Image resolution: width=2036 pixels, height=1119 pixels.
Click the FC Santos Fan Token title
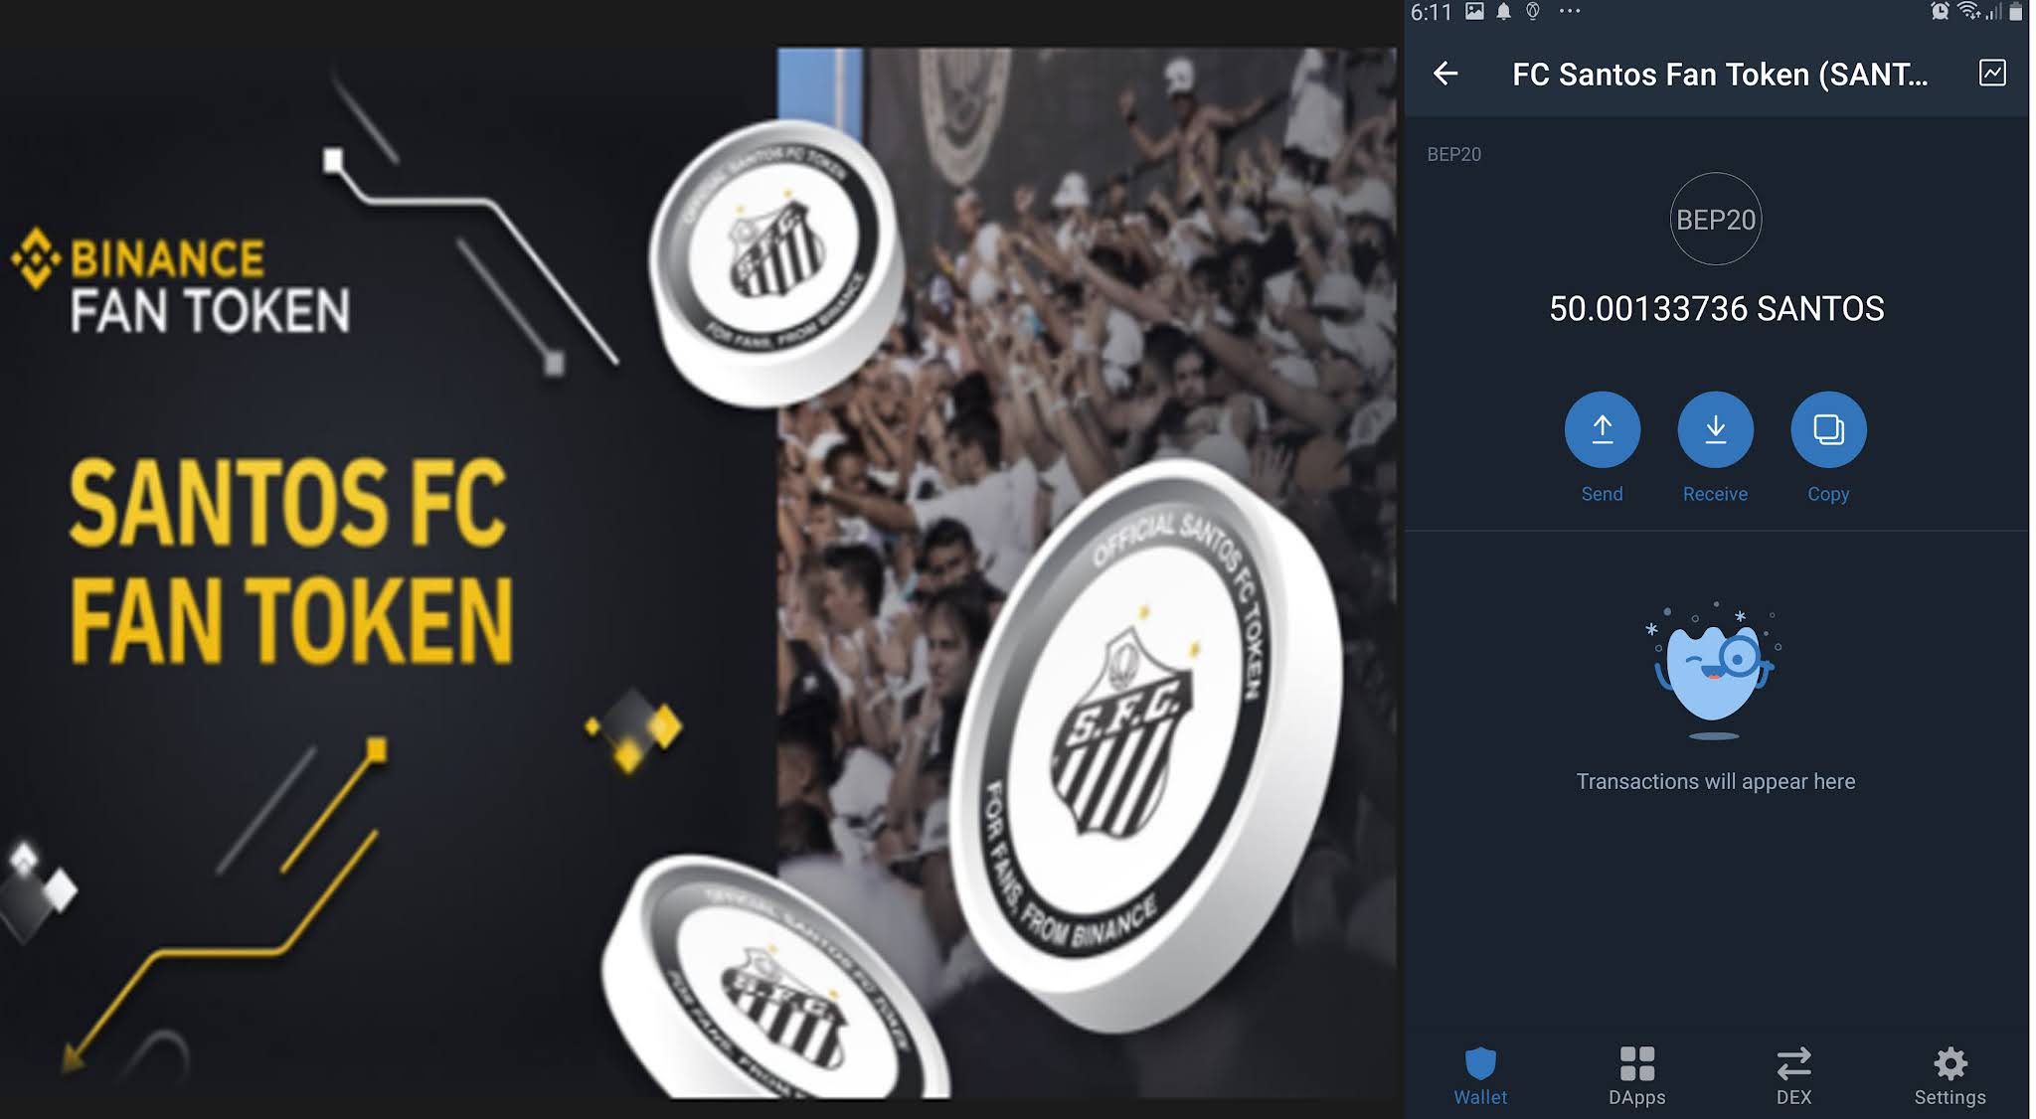click(x=1720, y=75)
